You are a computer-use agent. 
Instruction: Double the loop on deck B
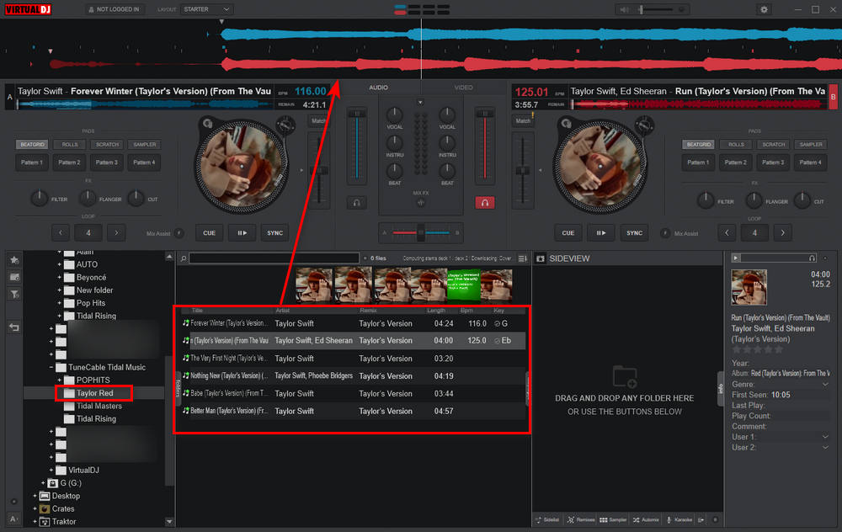[782, 233]
